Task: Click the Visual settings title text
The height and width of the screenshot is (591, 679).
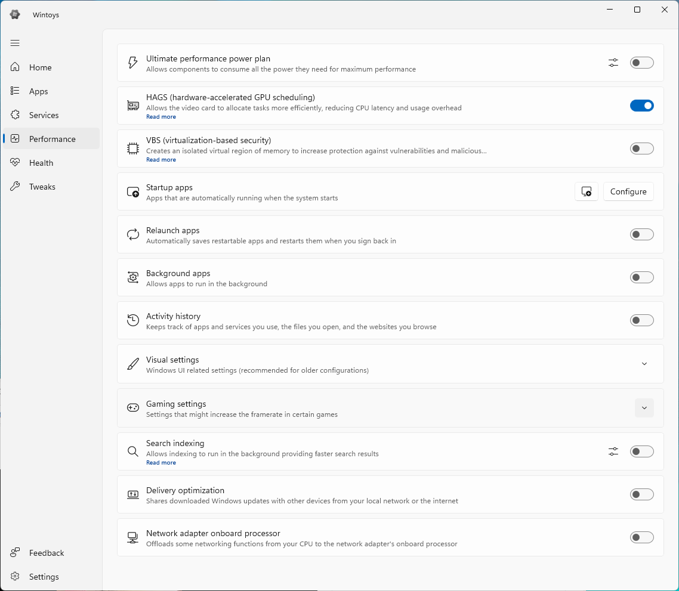Action: point(172,360)
